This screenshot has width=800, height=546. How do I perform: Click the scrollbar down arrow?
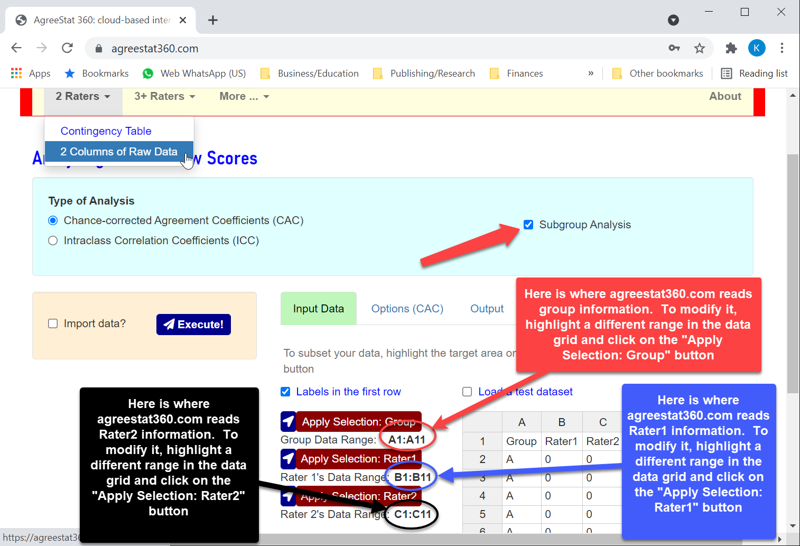793,526
